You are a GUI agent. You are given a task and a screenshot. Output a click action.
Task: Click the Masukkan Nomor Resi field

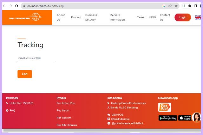tap(36, 58)
